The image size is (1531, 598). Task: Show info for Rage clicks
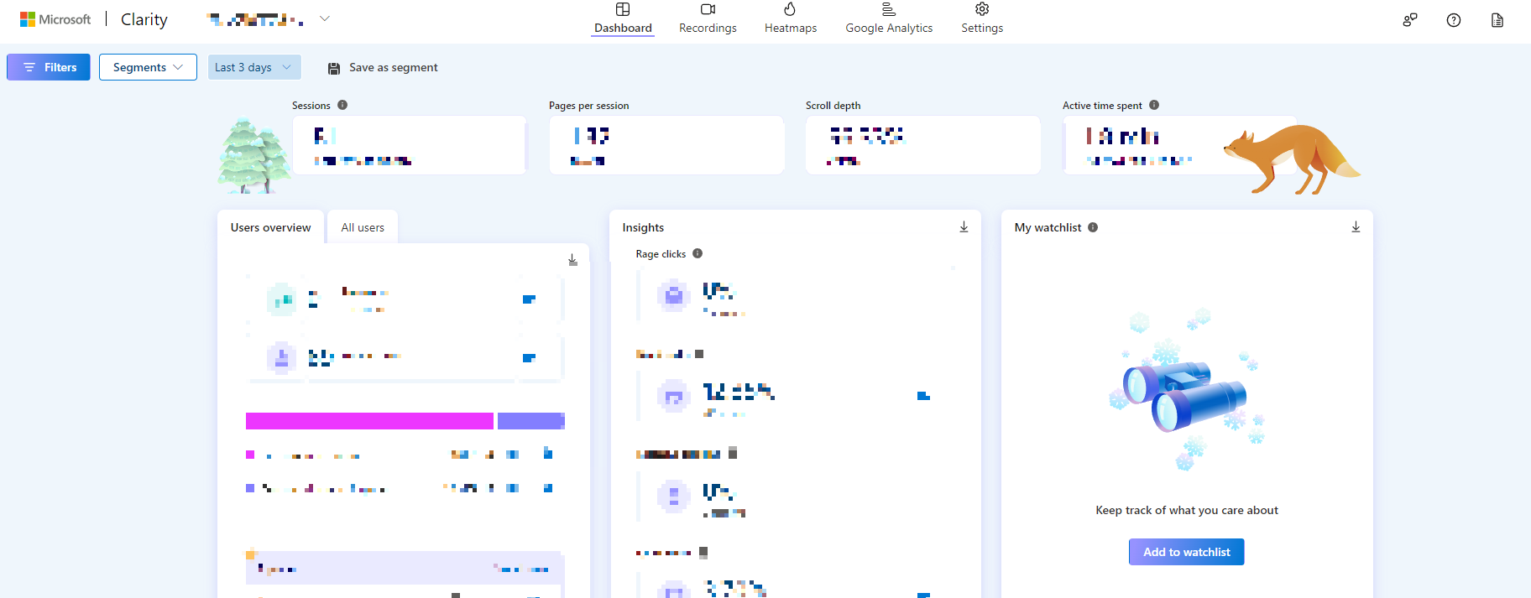(698, 253)
